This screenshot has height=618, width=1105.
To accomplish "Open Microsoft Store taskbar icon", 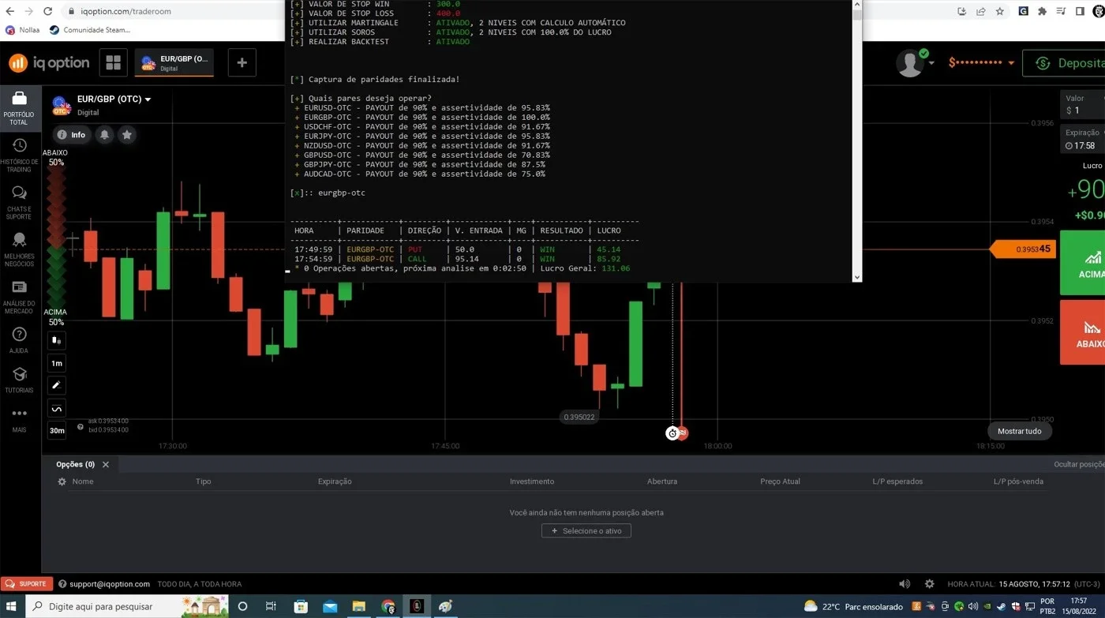I will click(301, 606).
